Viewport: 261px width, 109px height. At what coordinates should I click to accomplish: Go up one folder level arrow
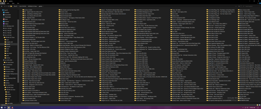(9, 6)
